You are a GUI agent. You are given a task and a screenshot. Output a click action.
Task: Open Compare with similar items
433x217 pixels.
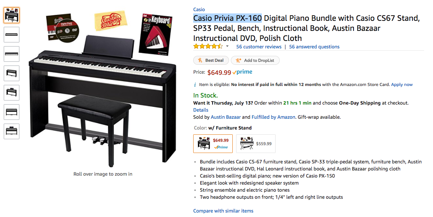223,211
